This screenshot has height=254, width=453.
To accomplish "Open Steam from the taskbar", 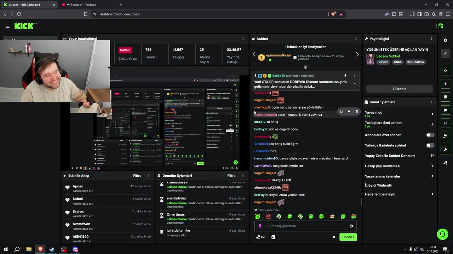I will pyautogui.click(x=52, y=249).
